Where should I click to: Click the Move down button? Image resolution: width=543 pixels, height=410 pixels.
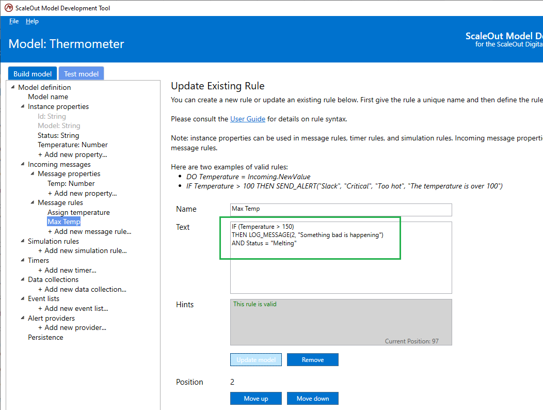(x=313, y=399)
